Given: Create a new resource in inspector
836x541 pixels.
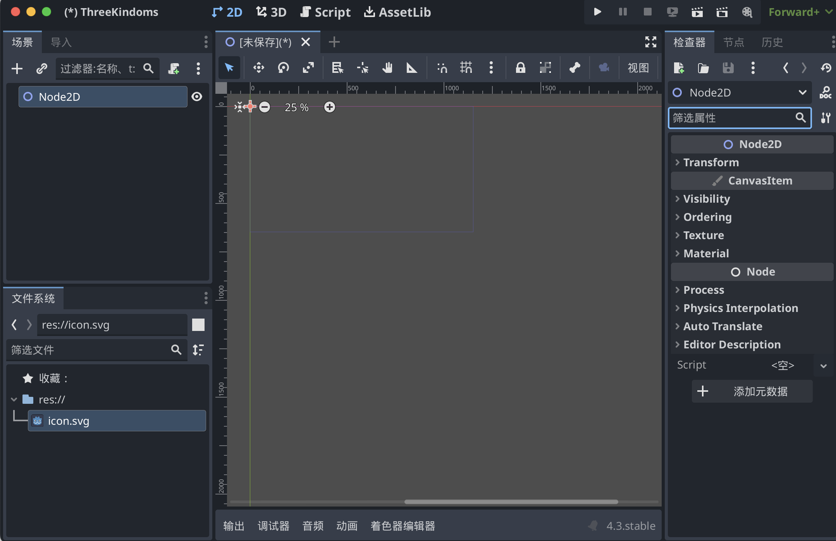Looking at the screenshot, I should 679,68.
